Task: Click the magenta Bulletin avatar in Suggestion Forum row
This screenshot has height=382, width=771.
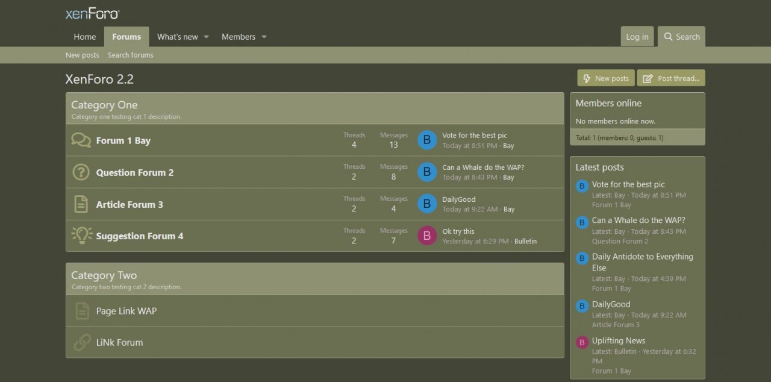Action: coord(427,236)
